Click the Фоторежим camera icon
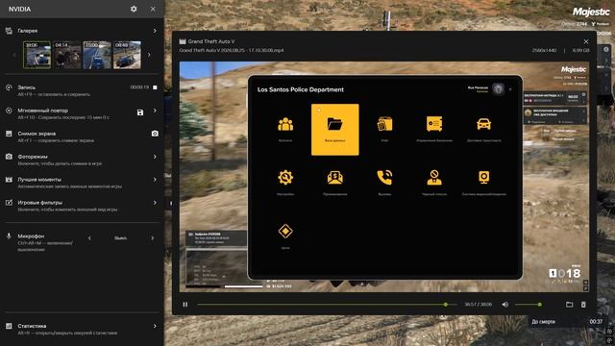 (9, 157)
